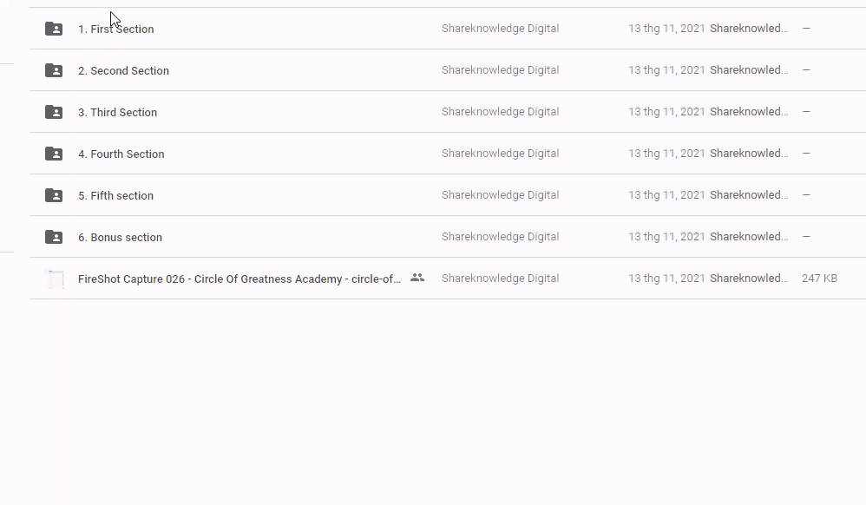Click the 247 KB file size value

(x=820, y=279)
